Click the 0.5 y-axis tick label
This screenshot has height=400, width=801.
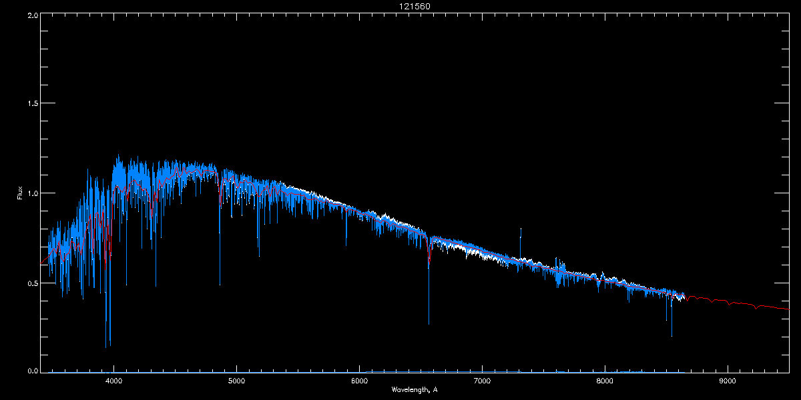[31, 283]
